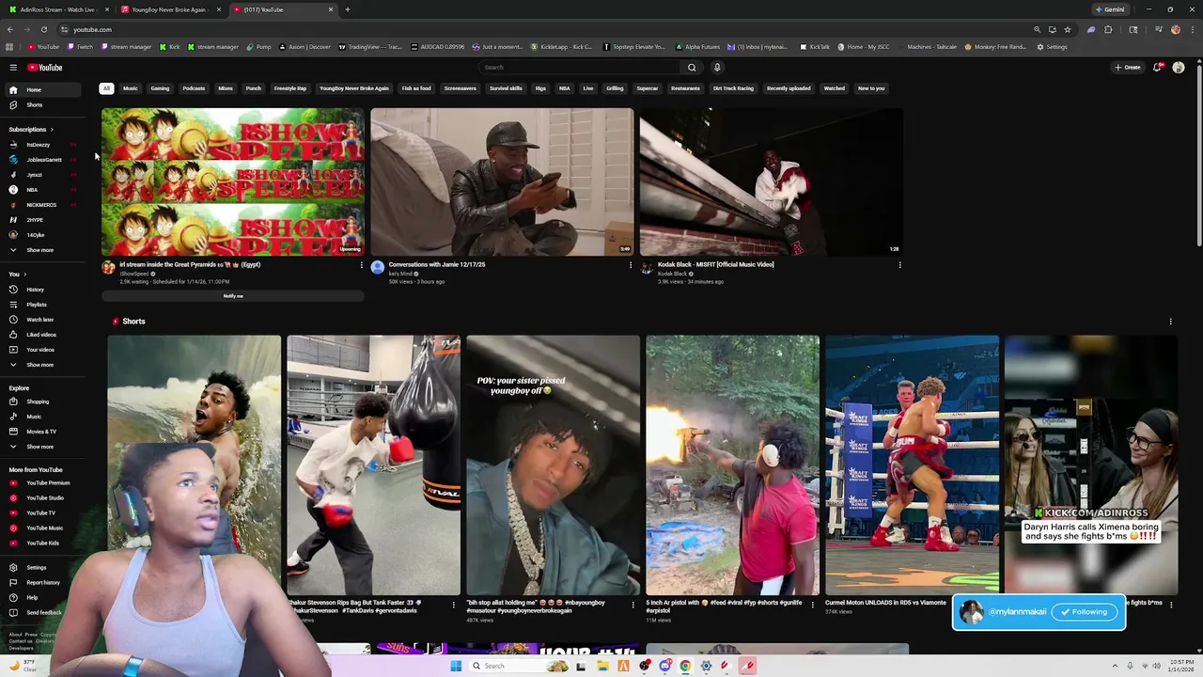Open options menu for the IShowSpeed stream video

coord(361,265)
